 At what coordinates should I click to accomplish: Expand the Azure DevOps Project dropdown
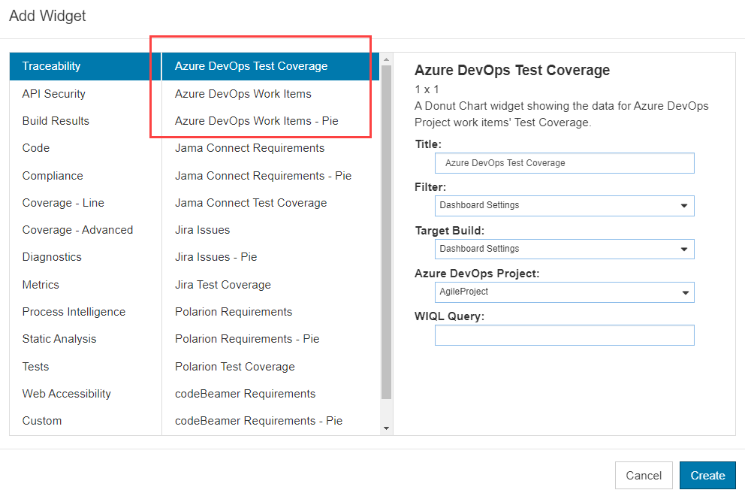[565, 292]
